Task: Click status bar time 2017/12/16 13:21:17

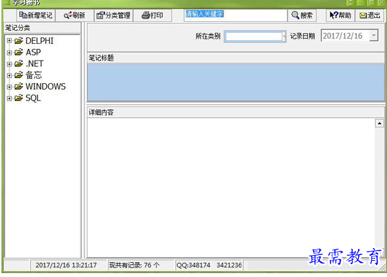Action: click(x=66, y=265)
